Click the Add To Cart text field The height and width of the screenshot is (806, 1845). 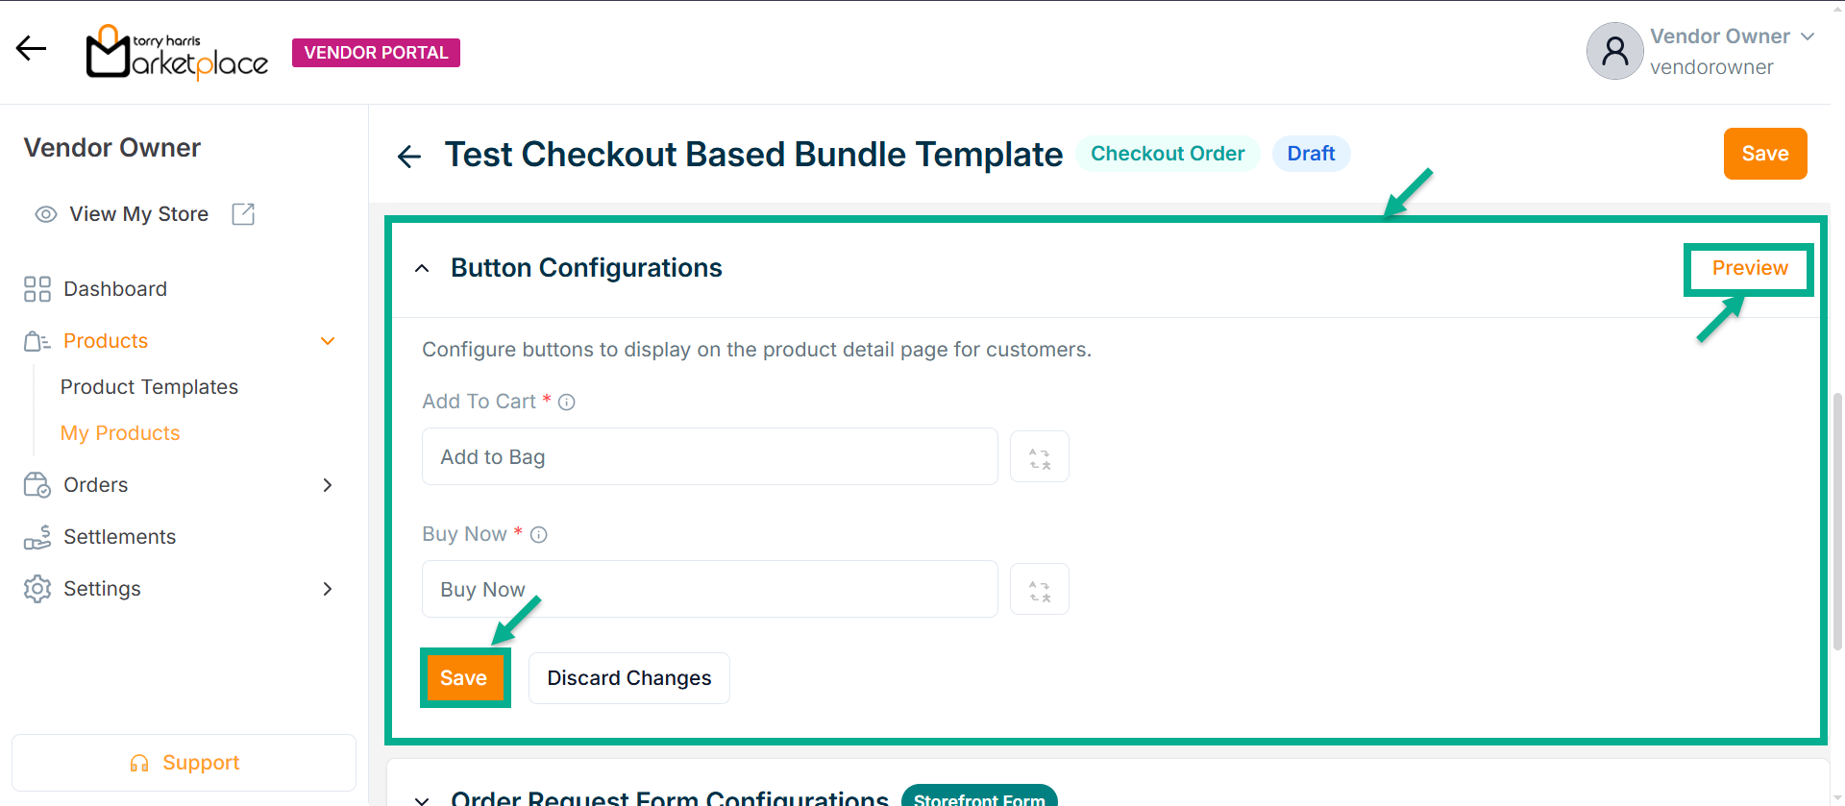(x=709, y=457)
